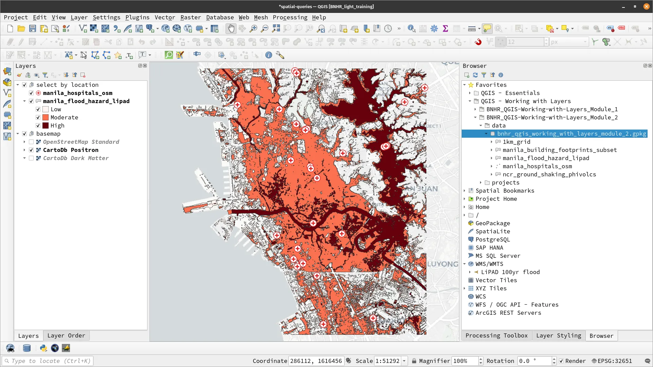Open the Temporal Controller clock icon
Viewport: 653px width, 367px height.
click(x=388, y=28)
